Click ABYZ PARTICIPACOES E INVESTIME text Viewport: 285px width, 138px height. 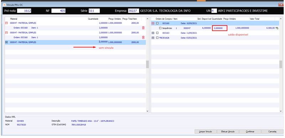coord(243,11)
